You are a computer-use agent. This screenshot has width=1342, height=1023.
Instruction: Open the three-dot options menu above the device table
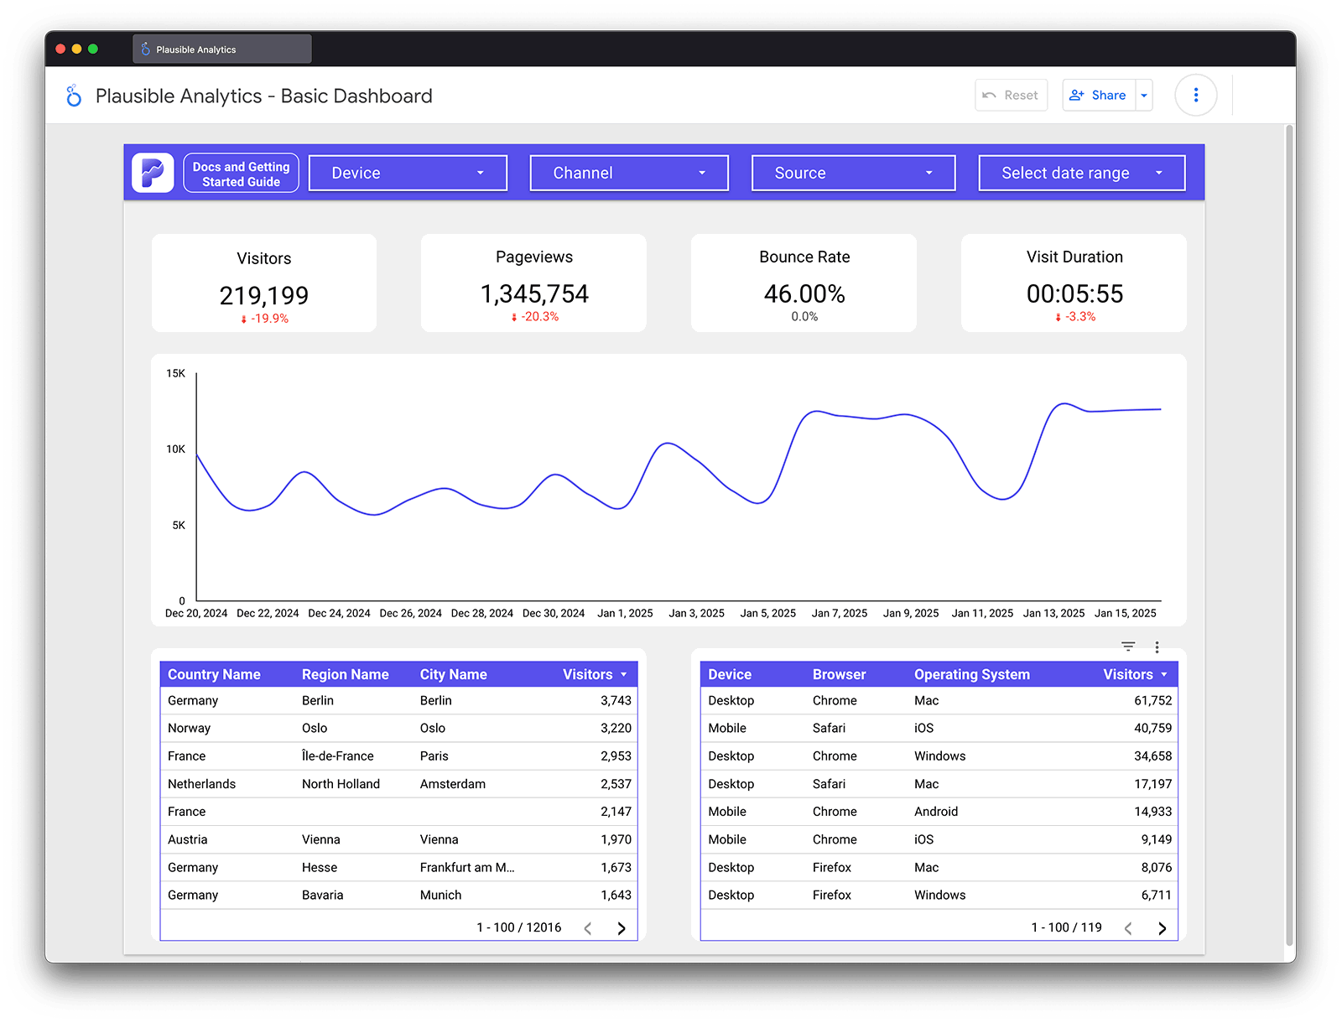point(1157,647)
